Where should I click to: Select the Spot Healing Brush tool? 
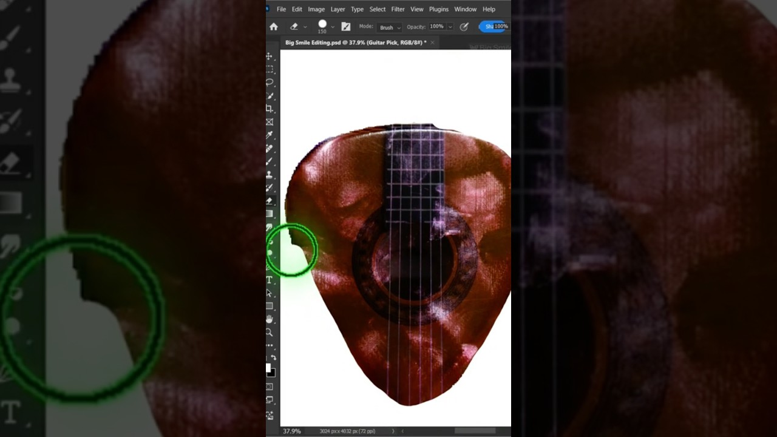[270, 148]
